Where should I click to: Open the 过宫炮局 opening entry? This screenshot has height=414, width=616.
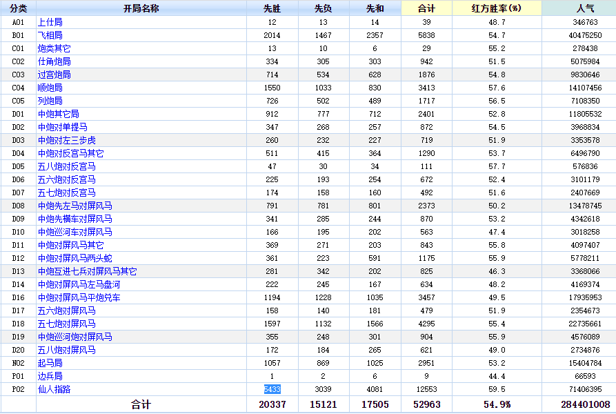pos(54,75)
